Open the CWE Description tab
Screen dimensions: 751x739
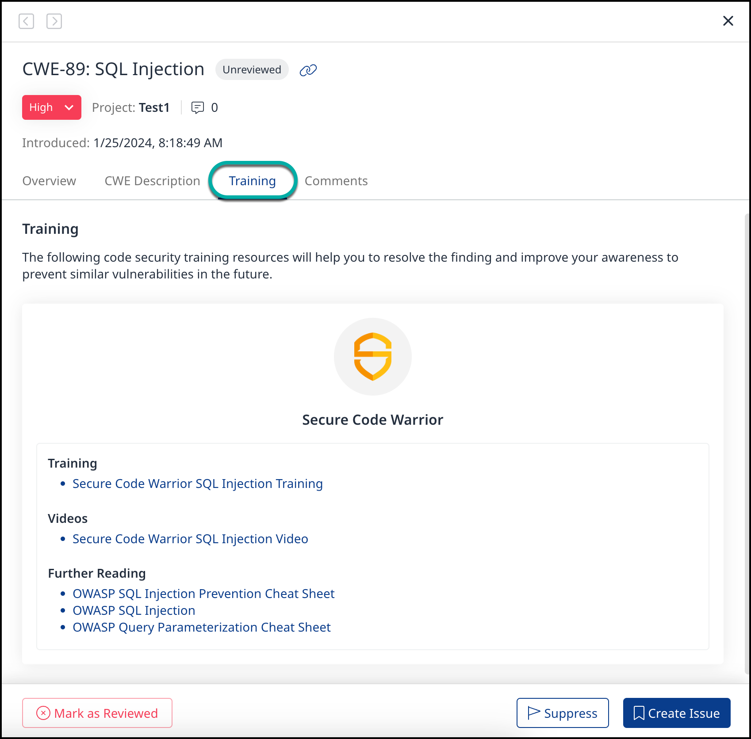click(x=152, y=181)
